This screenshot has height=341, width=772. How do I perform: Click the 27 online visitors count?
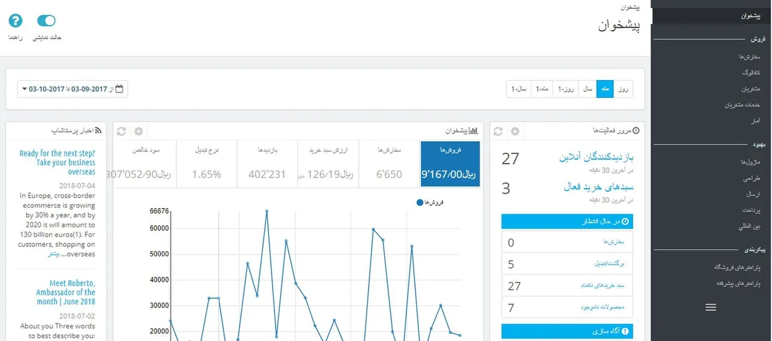coord(510,159)
